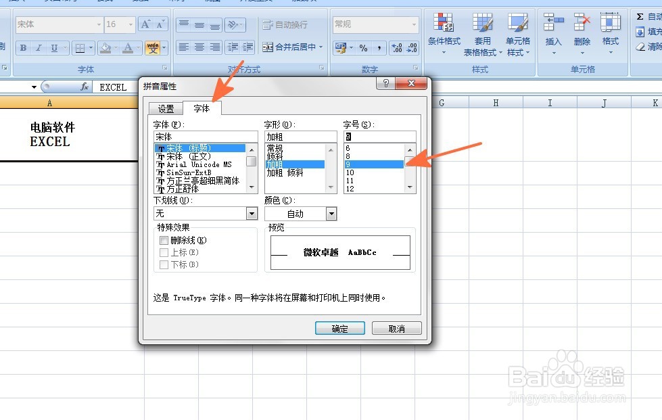
Task: Click the accounting number format icon
Action: [x=340, y=48]
